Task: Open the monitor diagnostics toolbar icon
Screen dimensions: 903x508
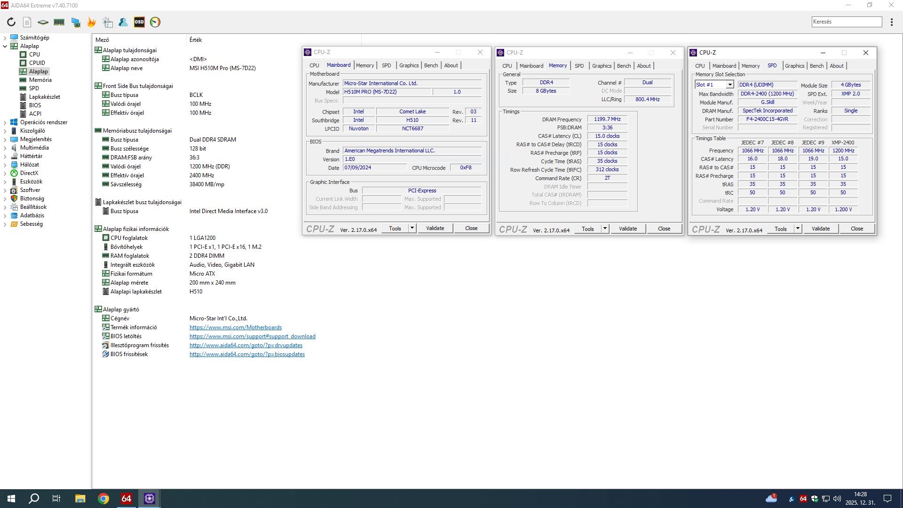Action: [x=75, y=22]
